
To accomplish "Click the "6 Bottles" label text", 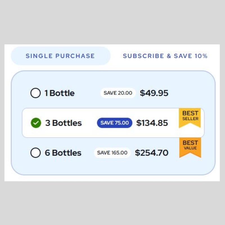I will pyautogui.click(x=63, y=153).
